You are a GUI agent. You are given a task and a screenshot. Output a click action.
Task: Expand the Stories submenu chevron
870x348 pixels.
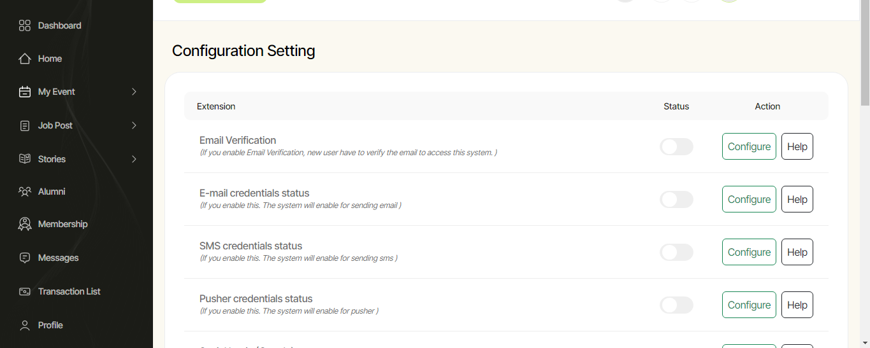click(134, 159)
